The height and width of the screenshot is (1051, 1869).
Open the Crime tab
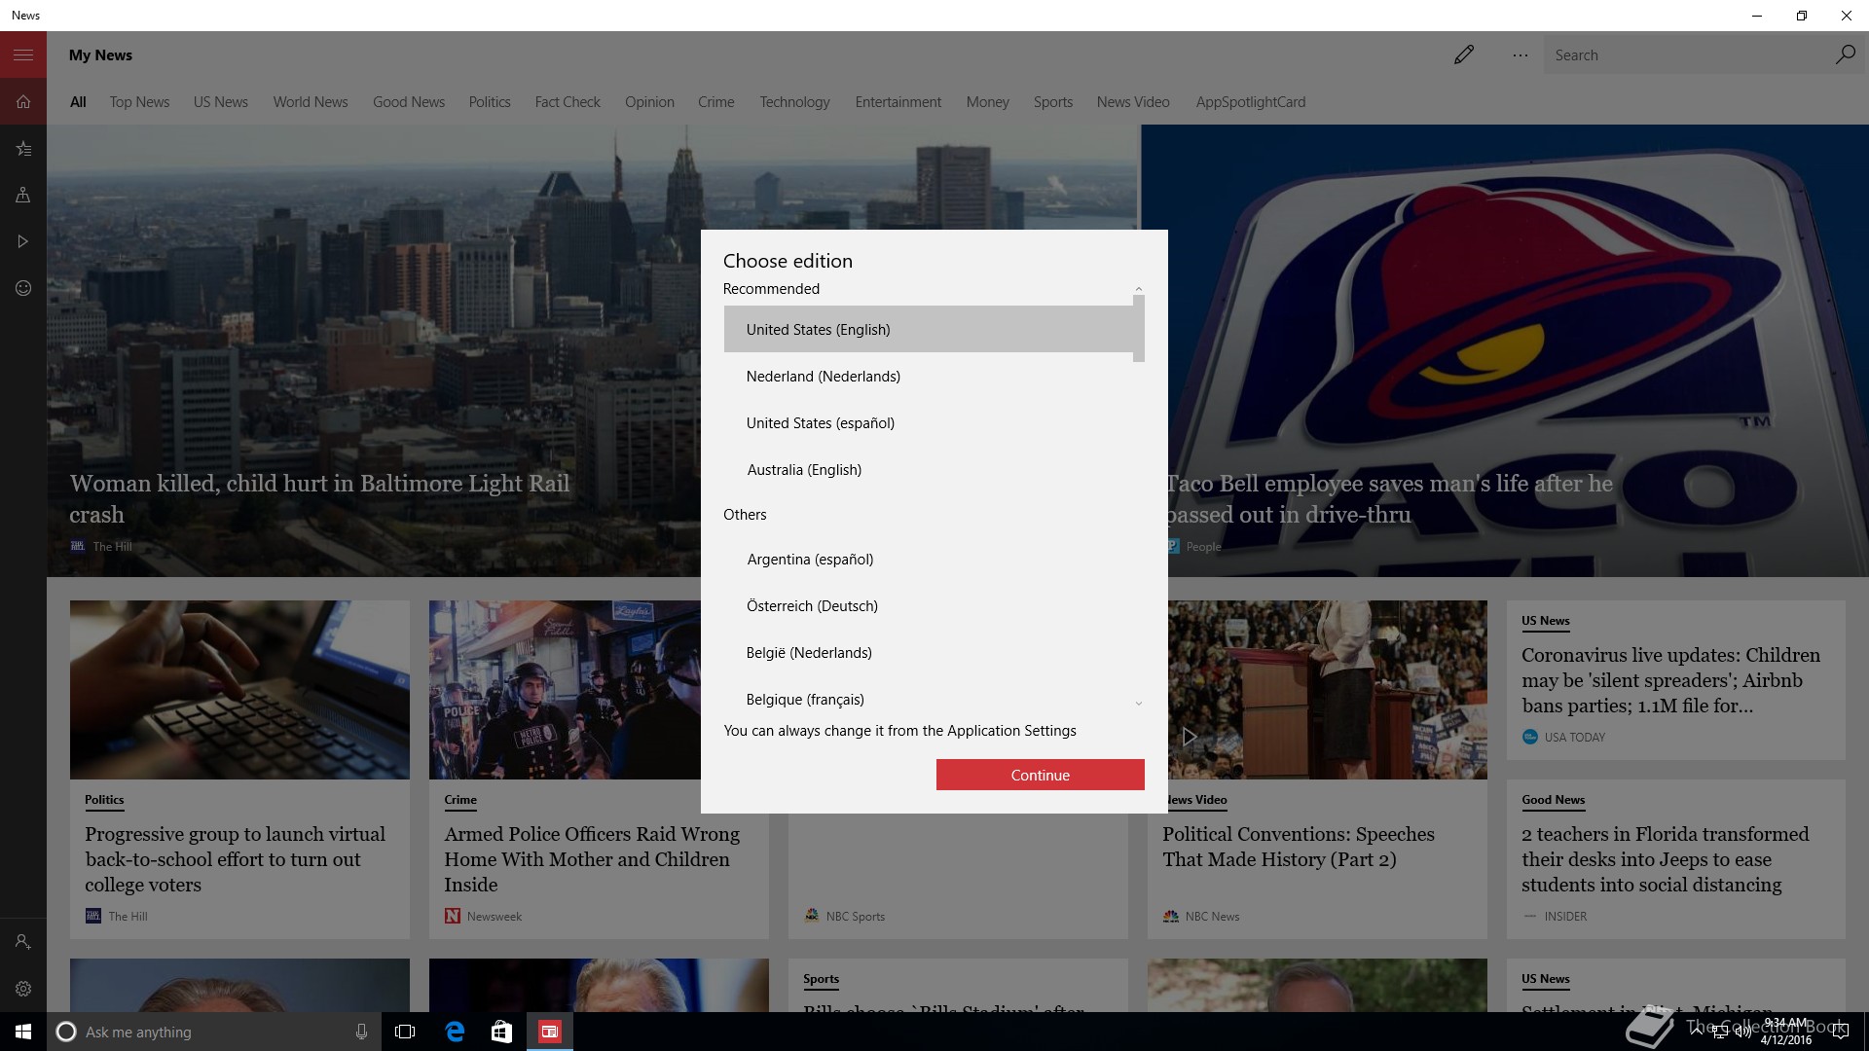click(716, 102)
